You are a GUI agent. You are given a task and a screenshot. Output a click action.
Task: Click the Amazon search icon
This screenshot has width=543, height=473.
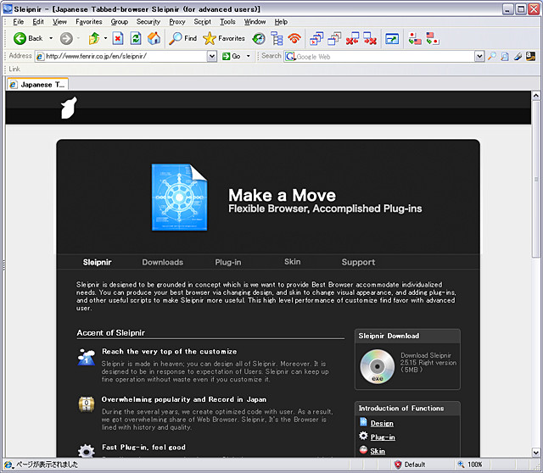click(530, 57)
